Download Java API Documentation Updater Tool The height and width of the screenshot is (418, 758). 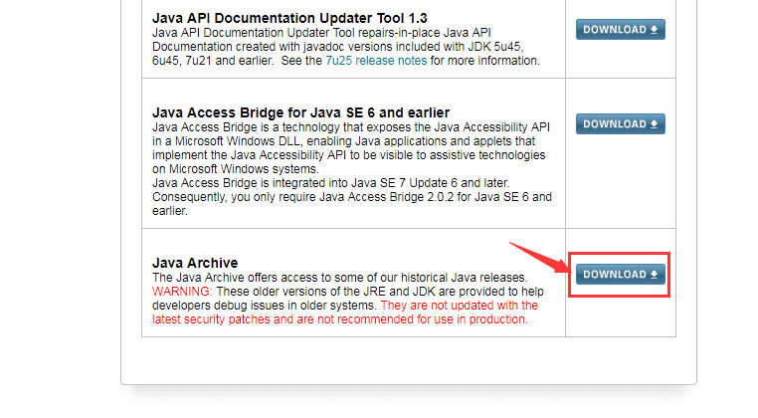[x=620, y=30]
